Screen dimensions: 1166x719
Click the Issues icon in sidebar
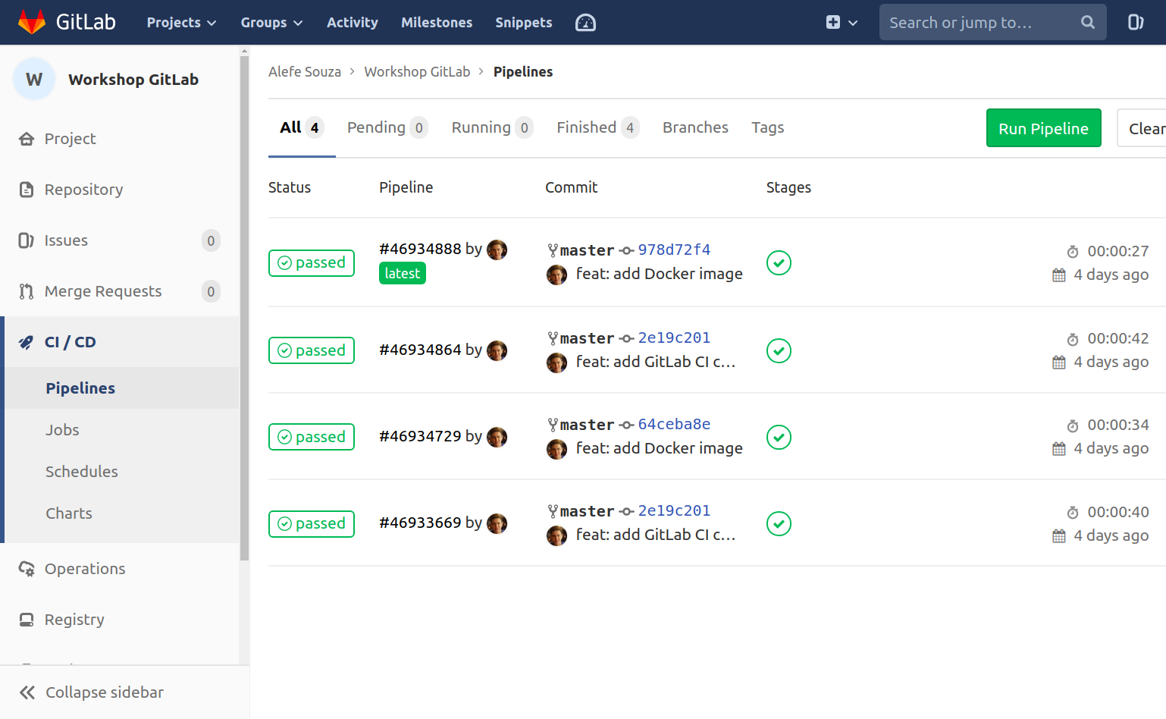click(x=26, y=240)
